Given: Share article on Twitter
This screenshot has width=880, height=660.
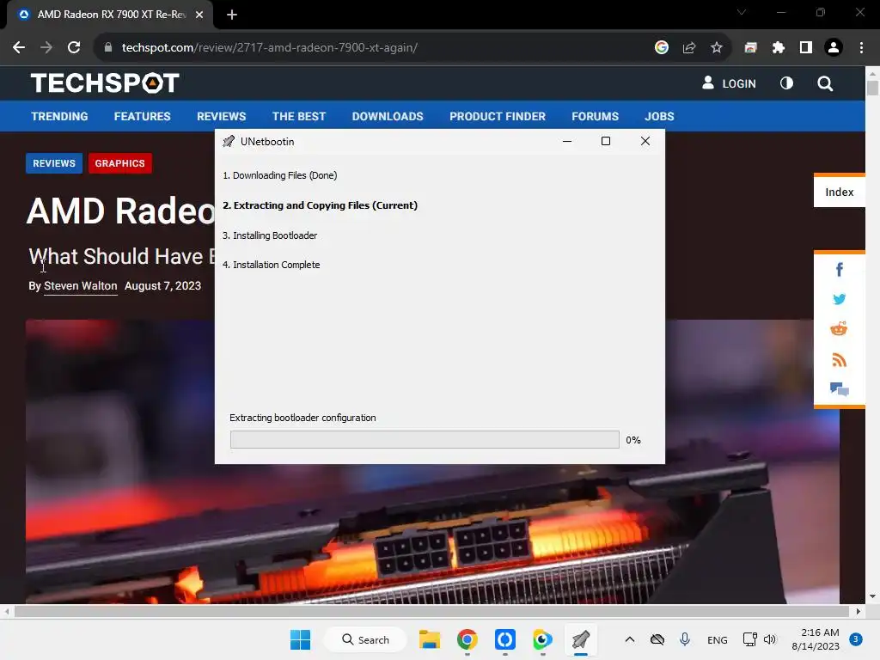Looking at the screenshot, I should tap(839, 299).
